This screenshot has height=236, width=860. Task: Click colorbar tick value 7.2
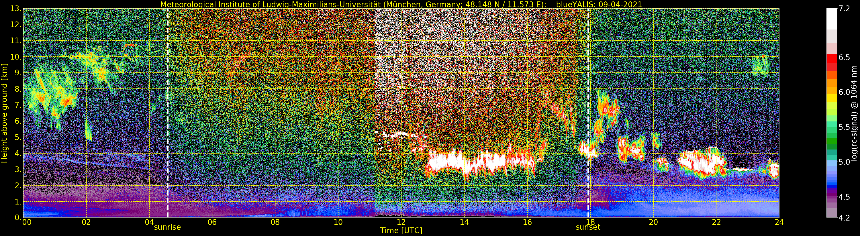[844, 9]
